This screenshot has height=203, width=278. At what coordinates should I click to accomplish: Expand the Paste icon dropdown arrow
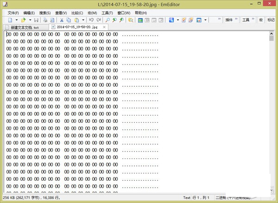[83, 20]
